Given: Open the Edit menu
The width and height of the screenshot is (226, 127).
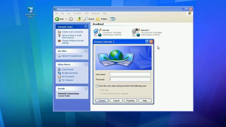Looking at the screenshot, I should [62, 13].
